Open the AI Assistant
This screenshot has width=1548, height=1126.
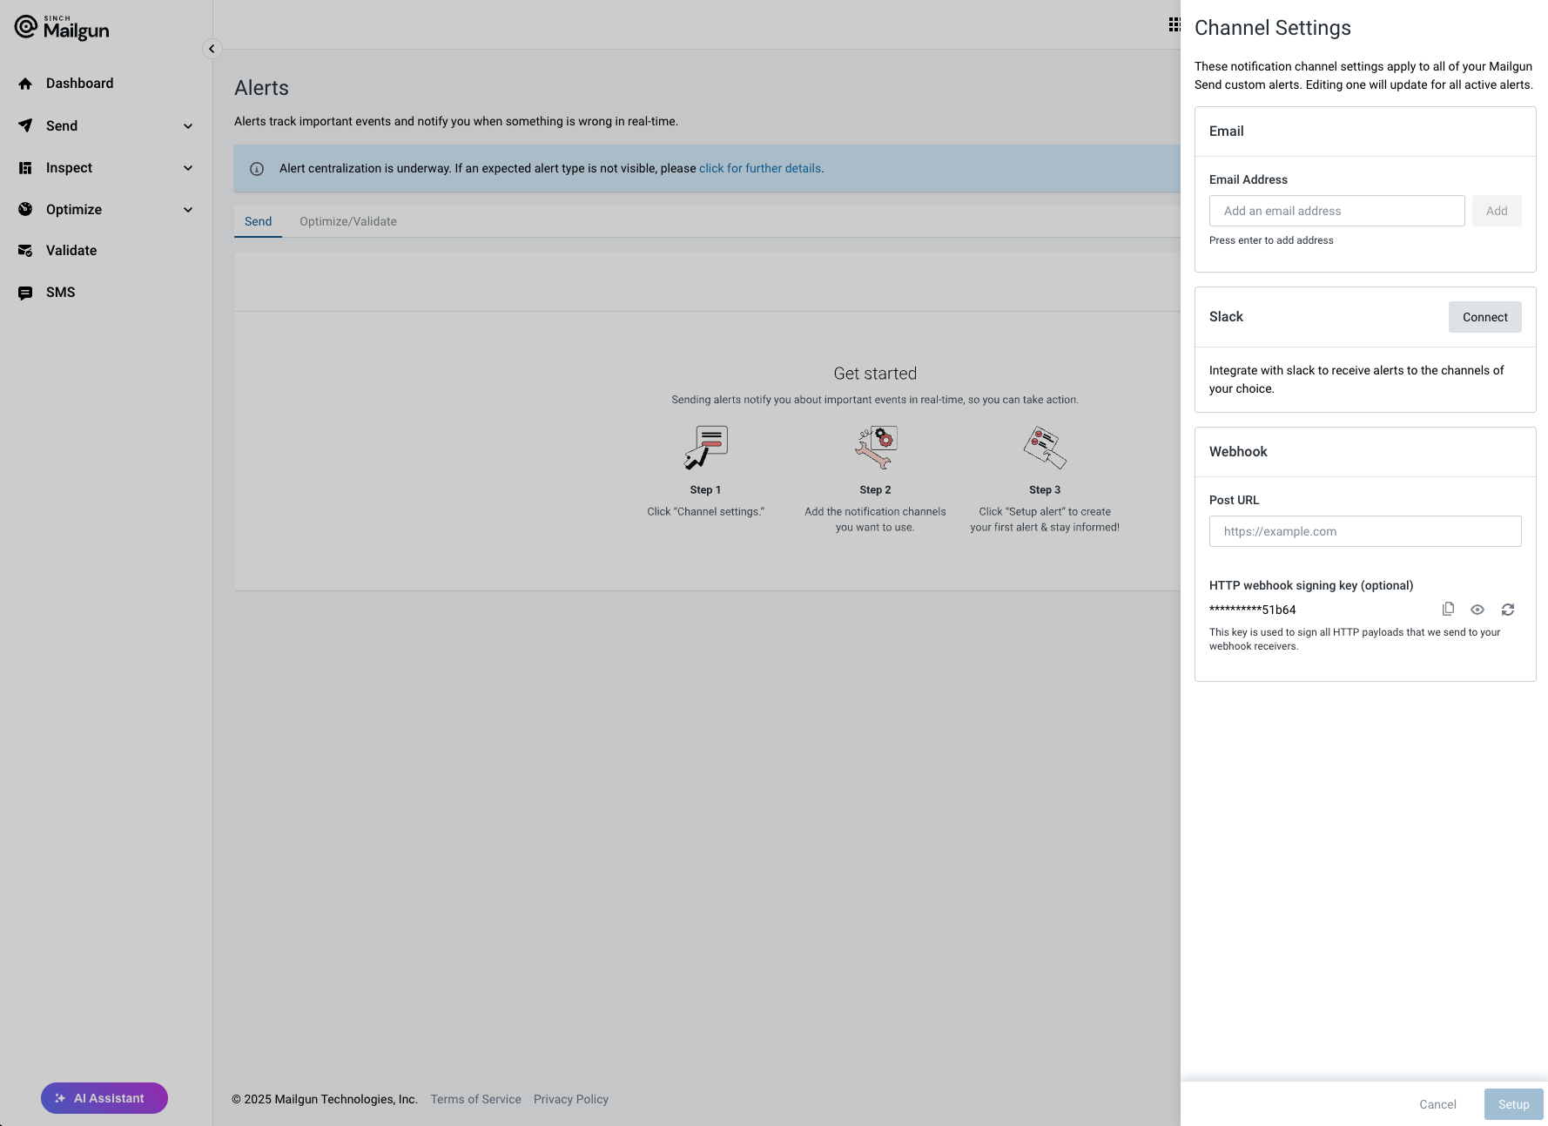(x=104, y=1098)
